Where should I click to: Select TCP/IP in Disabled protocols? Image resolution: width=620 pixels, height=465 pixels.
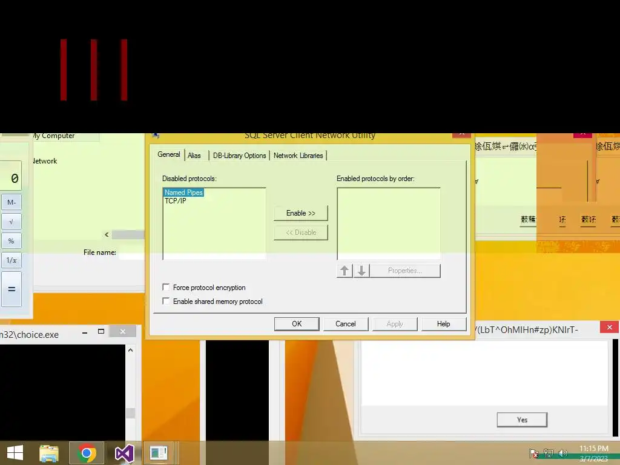[x=175, y=201]
